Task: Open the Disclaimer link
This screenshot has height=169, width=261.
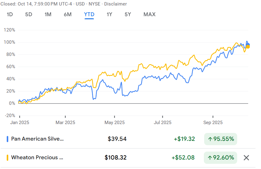Action: coord(116,4)
